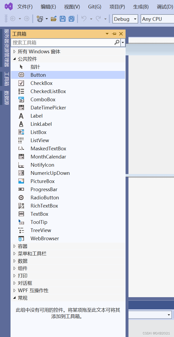174x337 pixels.
Task: Select the TextBox control icon
Action: click(21, 214)
